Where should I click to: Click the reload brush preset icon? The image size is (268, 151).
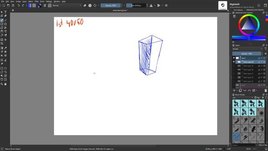coord(95,5)
